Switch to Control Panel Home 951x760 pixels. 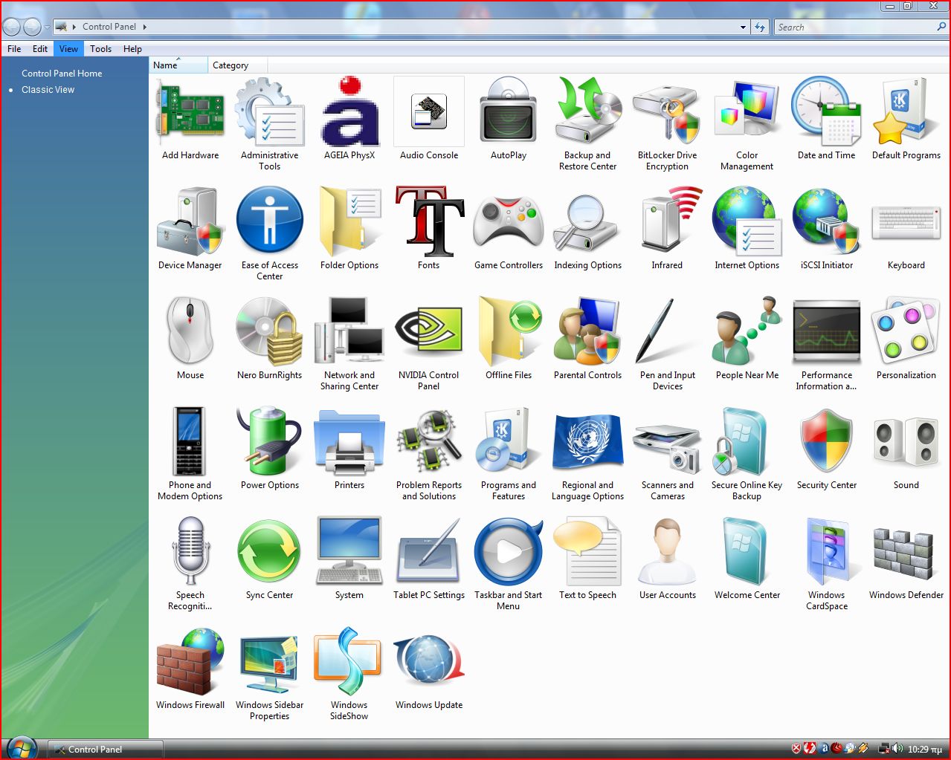(62, 74)
